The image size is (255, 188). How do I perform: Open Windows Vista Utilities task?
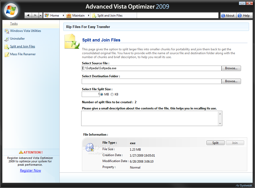[x=25, y=31]
